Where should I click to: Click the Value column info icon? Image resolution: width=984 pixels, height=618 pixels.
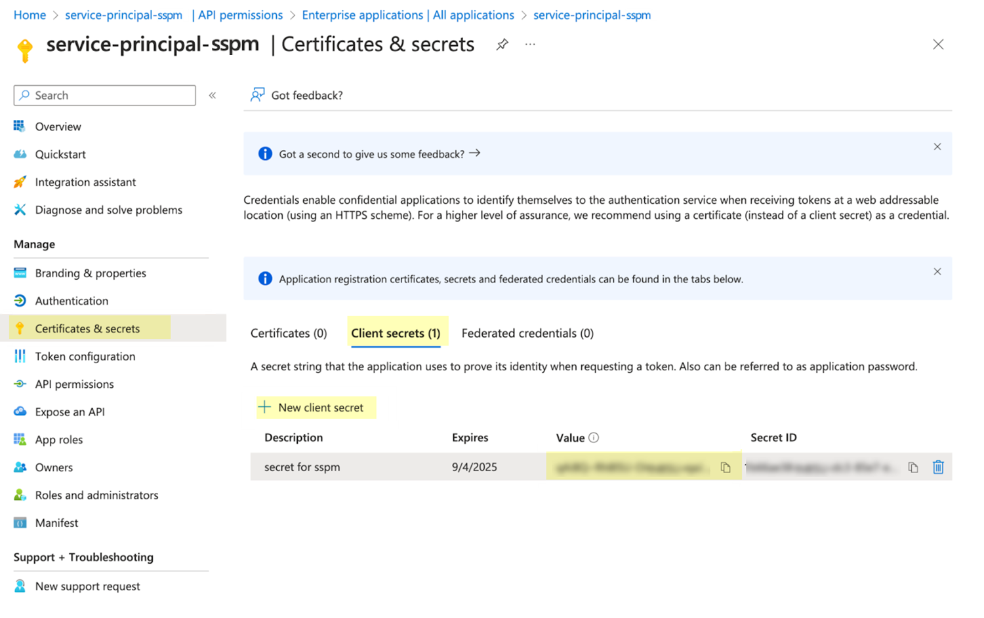594,438
